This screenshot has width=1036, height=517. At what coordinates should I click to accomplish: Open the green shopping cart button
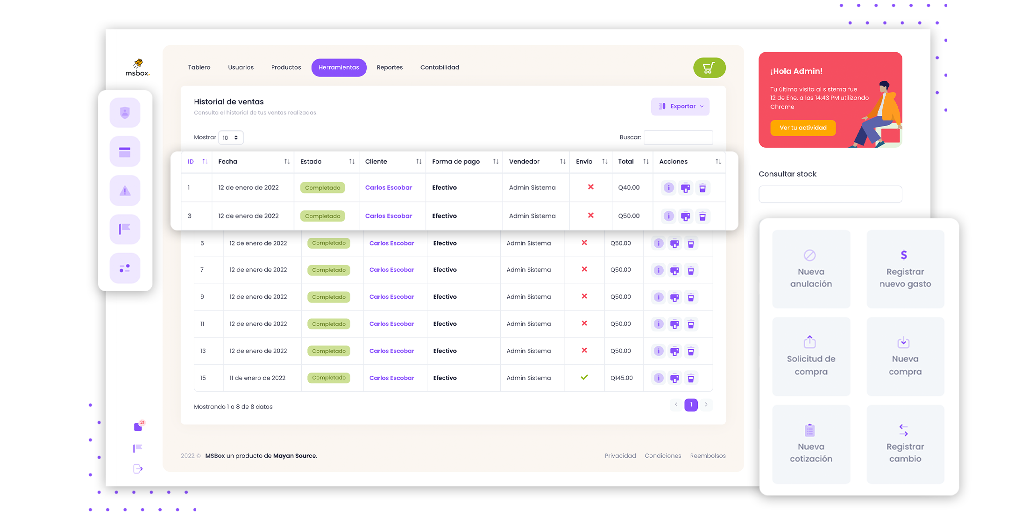709,68
